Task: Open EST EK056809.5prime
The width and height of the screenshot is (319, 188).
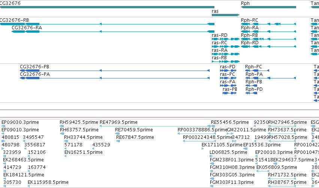Action: pos(277,167)
